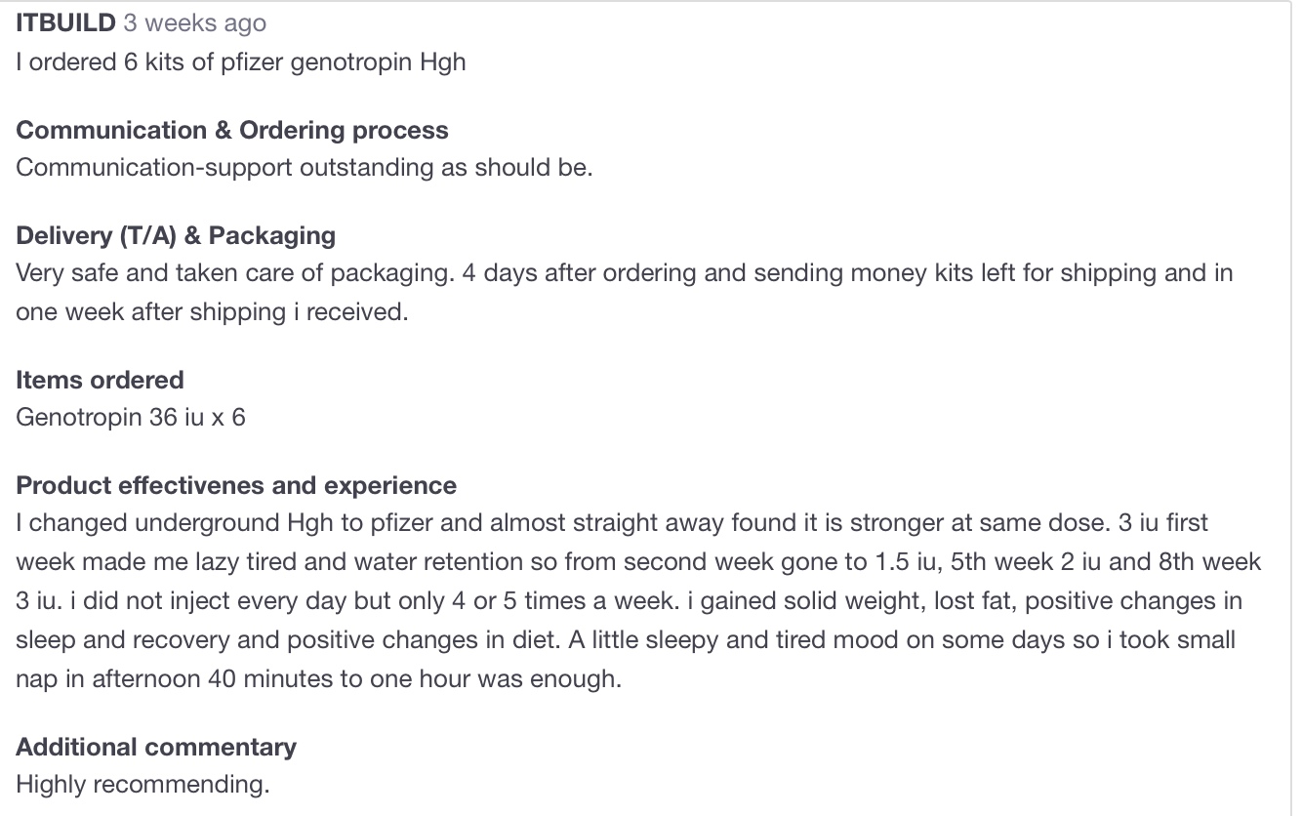Click the line starting "I changed underground Hgh"
The height and width of the screenshot is (816, 1302).
tap(611, 522)
